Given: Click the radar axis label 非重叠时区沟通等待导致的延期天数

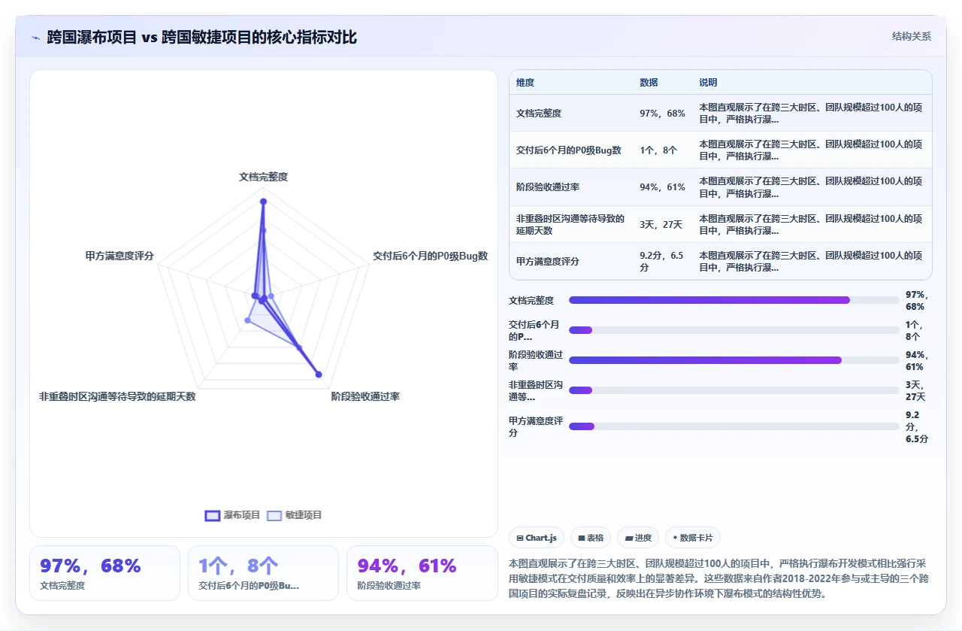Looking at the screenshot, I should (117, 396).
